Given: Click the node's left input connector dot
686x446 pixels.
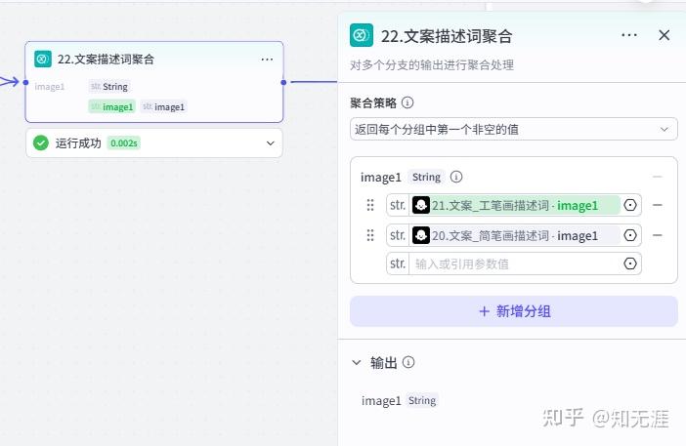Looking at the screenshot, I should coord(25,82).
